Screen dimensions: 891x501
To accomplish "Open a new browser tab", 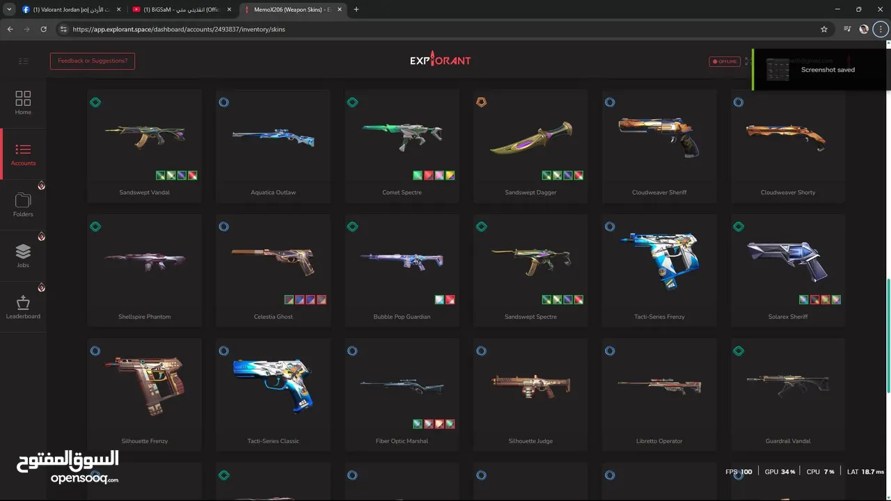I will coord(356,10).
